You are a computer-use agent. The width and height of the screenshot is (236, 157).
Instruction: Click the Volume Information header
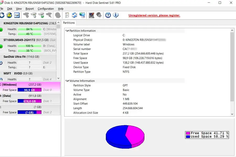pos(82,81)
